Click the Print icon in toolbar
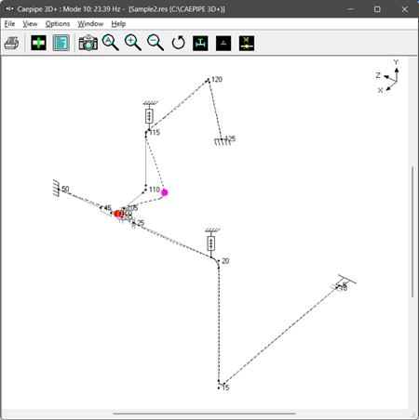This screenshot has width=419, height=420. [12, 43]
